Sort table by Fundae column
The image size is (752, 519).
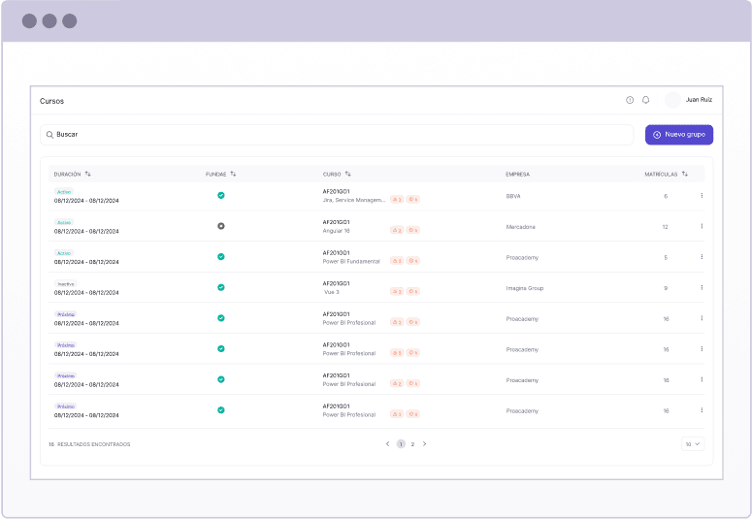point(233,174)
